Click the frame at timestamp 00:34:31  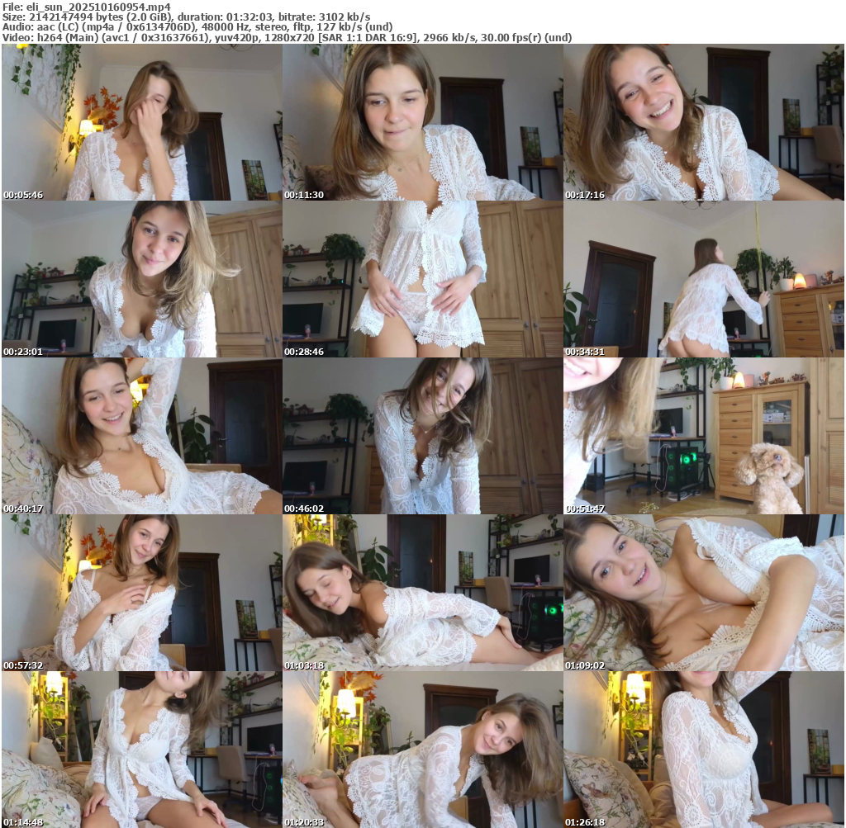click(703, 279)
